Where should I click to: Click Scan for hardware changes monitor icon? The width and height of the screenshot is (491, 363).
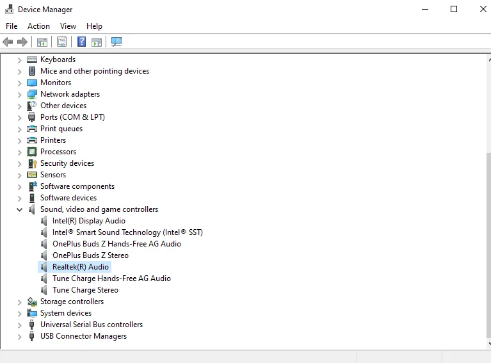(117, 42)
